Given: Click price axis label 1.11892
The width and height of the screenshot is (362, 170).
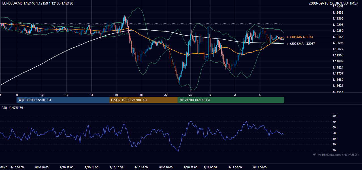Looking at the screenshot, I should (x=338, y=61).
